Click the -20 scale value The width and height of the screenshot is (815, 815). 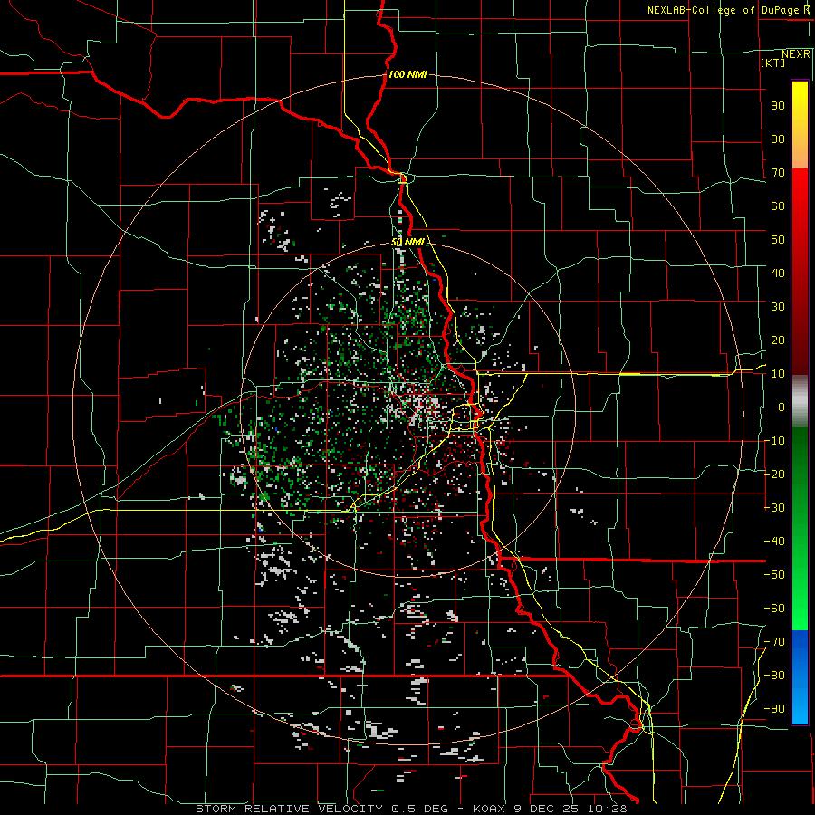[774, 474]
